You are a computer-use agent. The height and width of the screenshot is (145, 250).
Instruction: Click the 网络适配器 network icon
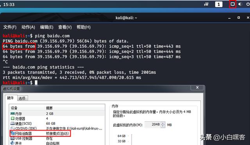pyautogui.click(x=12, y=133)
